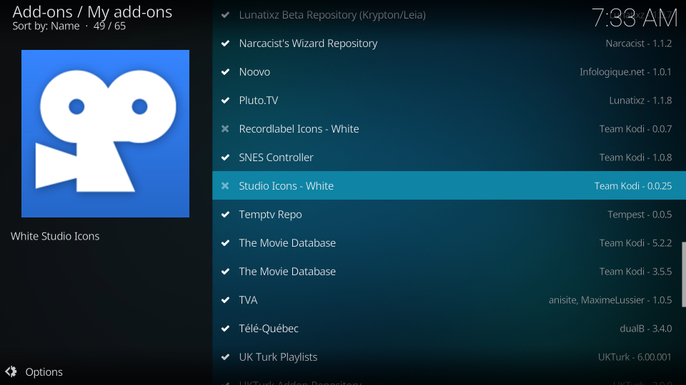Click the enabled checkmark next to Pluto.TV
Image resolution: width=686 pixels, height=385 pixels.
click(225, 101)
